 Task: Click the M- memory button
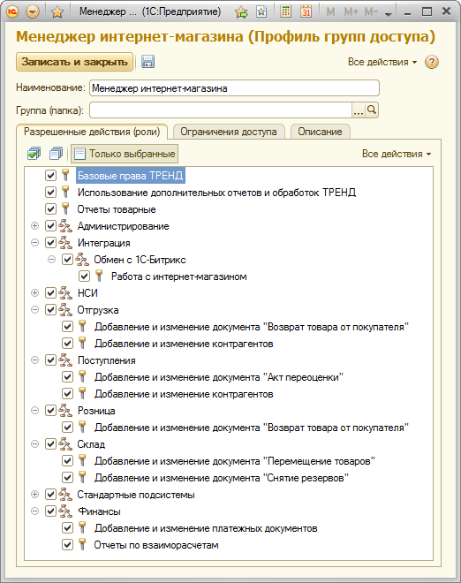coord(371,11)
